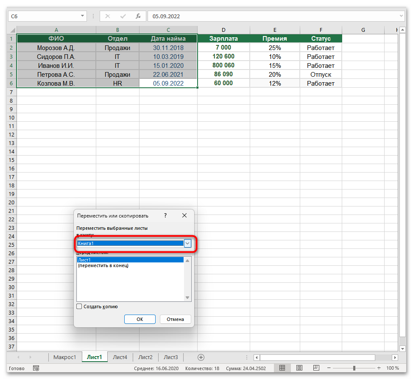Click the Отмена button
Screen dimensions: 413x379
pyautogui.click(x=175, y=319)
